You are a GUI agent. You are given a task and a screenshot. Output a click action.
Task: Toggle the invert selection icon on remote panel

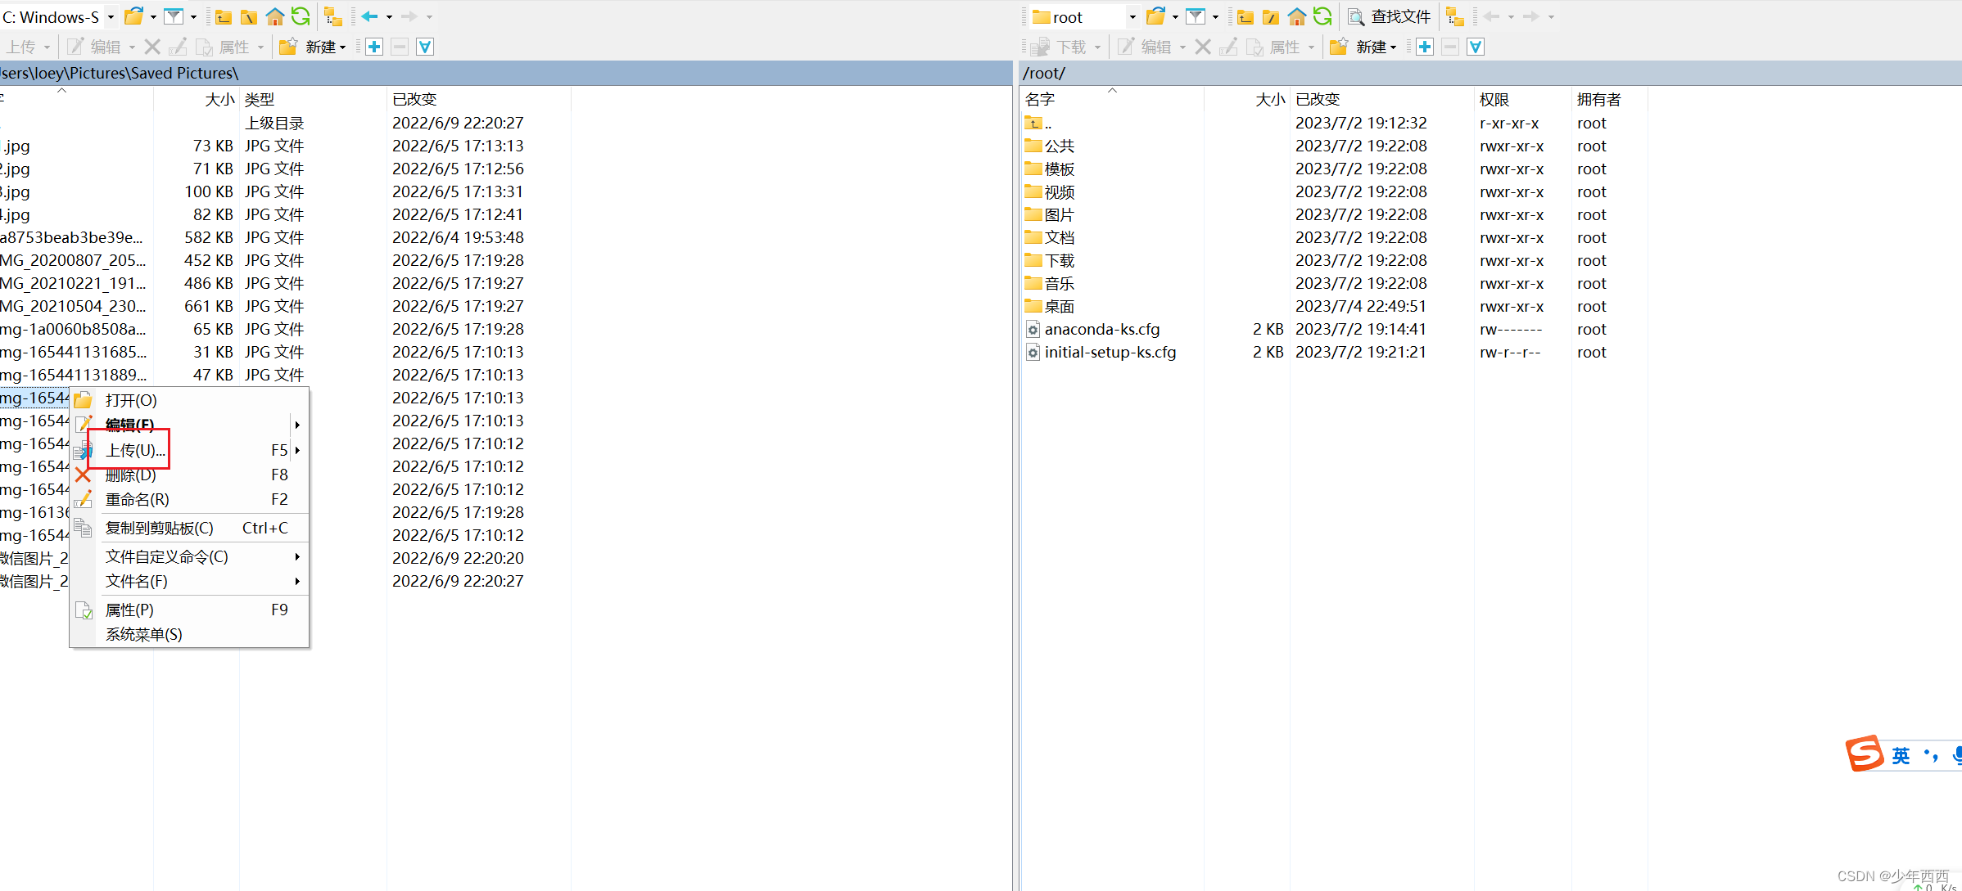[x=1475, y=47]
